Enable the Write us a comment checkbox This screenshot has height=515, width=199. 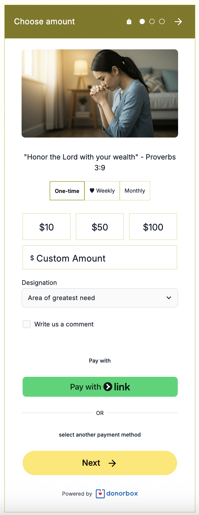[x=27, y=324]
